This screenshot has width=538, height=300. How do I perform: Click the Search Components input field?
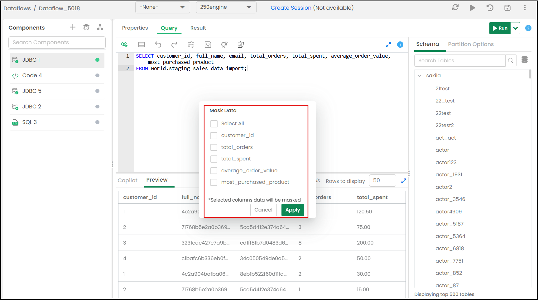57,42
